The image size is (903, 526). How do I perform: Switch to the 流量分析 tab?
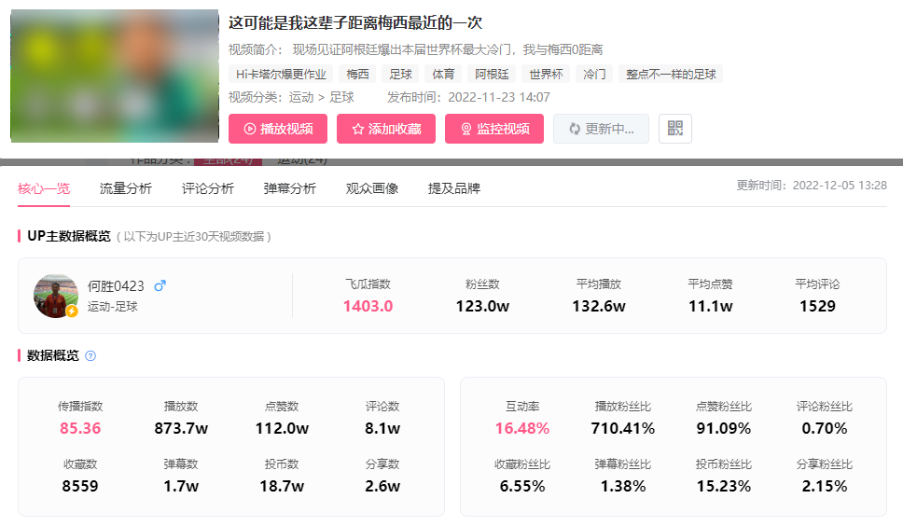[x=125, y=188]
